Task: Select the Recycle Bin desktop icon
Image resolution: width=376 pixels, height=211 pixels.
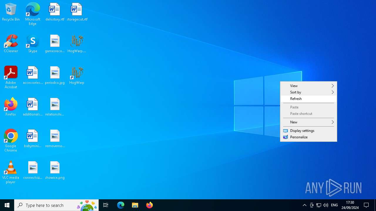Action: 11,12
